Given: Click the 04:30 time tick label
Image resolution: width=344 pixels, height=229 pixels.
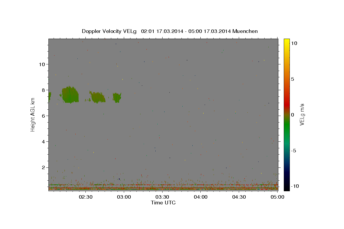Looking at the screenshot, I should [239, 197].
